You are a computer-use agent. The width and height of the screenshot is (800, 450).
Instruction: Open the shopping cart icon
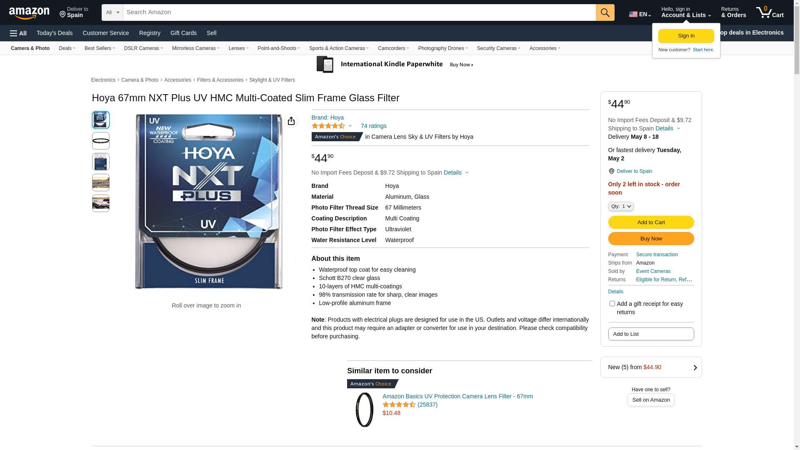tap(770, 12)
